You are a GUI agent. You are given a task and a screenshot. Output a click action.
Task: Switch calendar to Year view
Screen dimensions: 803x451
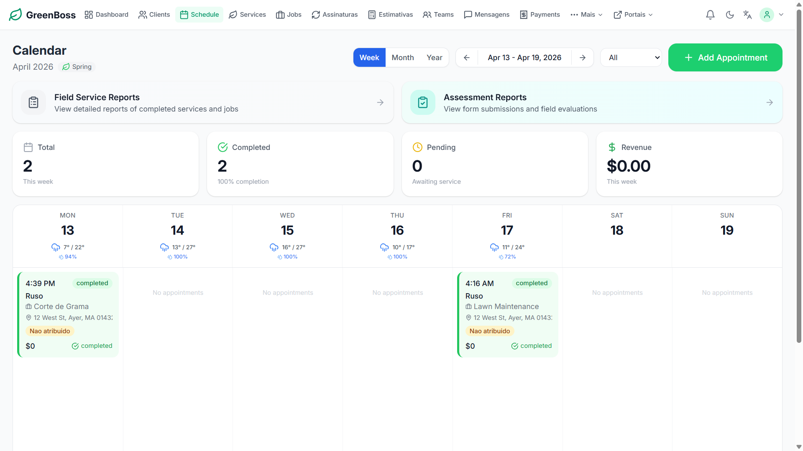tap(434, 57)
